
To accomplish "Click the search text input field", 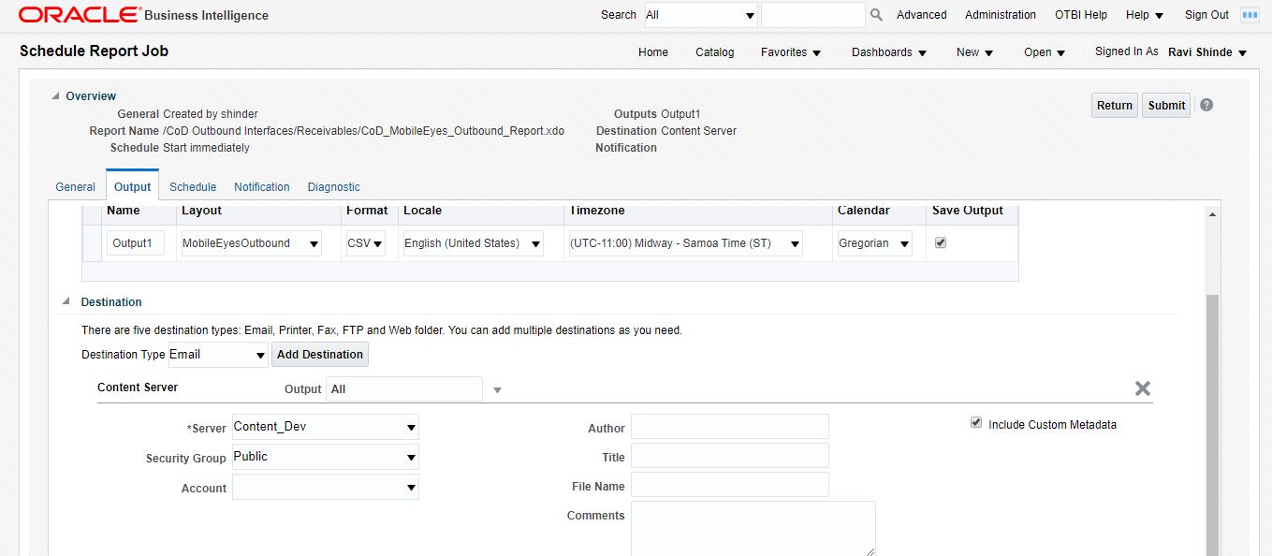I will click(x=813, y=15).
